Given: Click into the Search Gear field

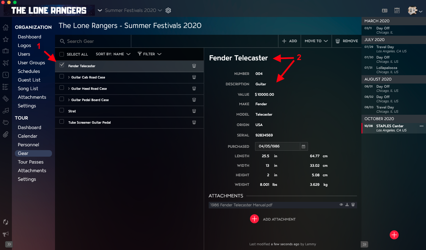Looking at the screenshot, I should [93, 41].
